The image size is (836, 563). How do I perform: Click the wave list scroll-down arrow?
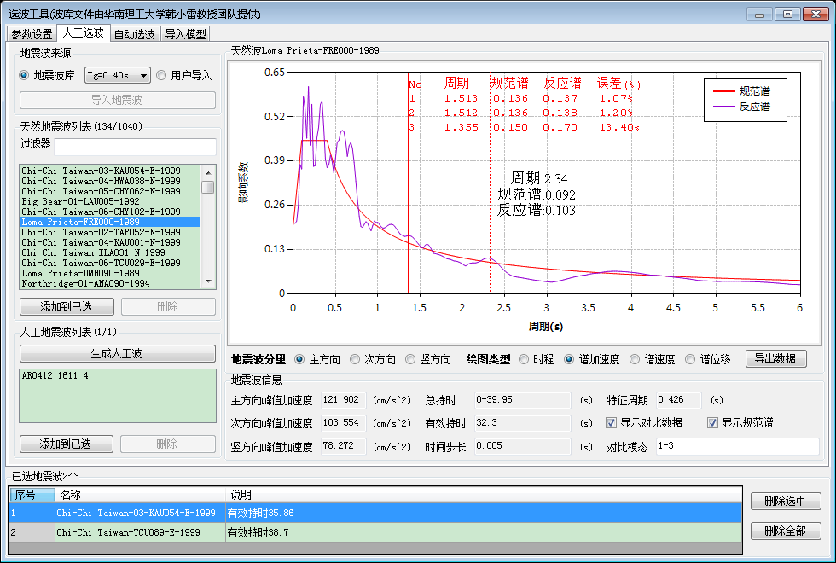(x=208, y=281)
